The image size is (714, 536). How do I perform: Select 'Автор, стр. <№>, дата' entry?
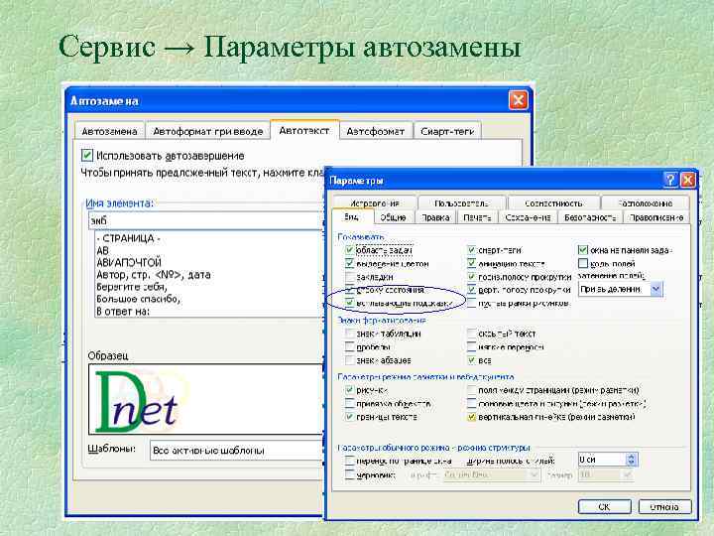pyautogui.click(x=154, y=275)
